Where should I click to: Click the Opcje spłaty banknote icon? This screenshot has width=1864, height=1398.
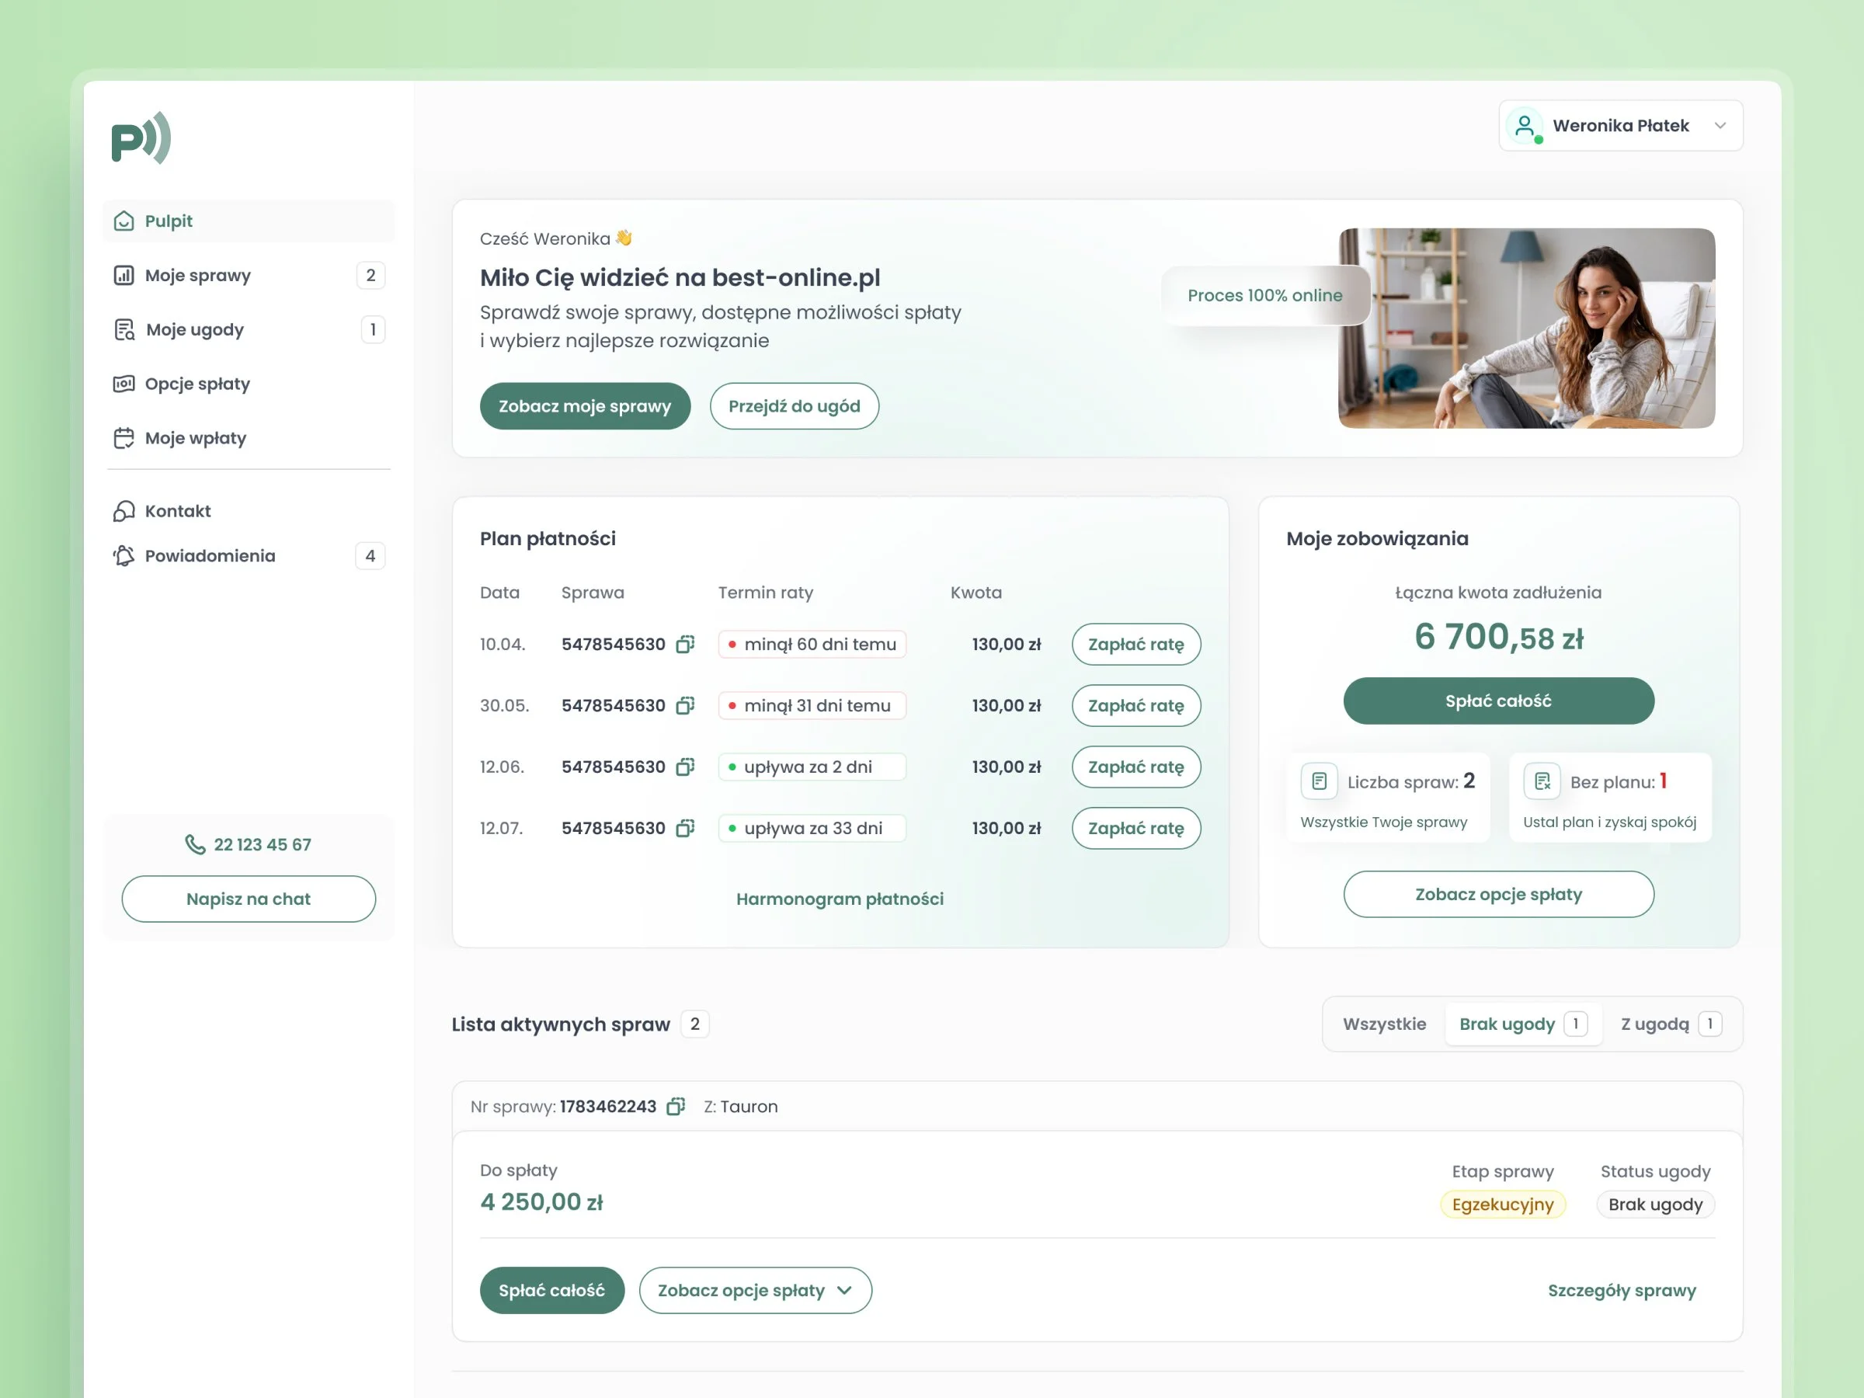click(x=123, y=384)
